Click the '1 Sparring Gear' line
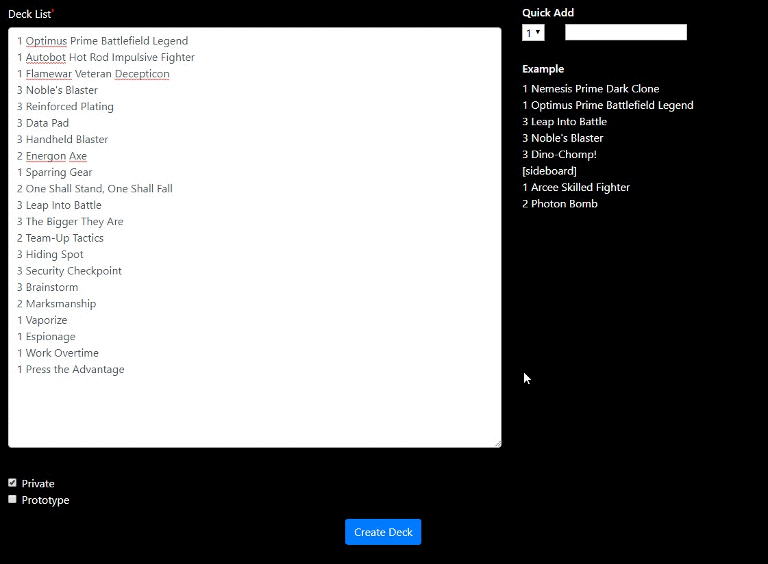 coord(54,172)
